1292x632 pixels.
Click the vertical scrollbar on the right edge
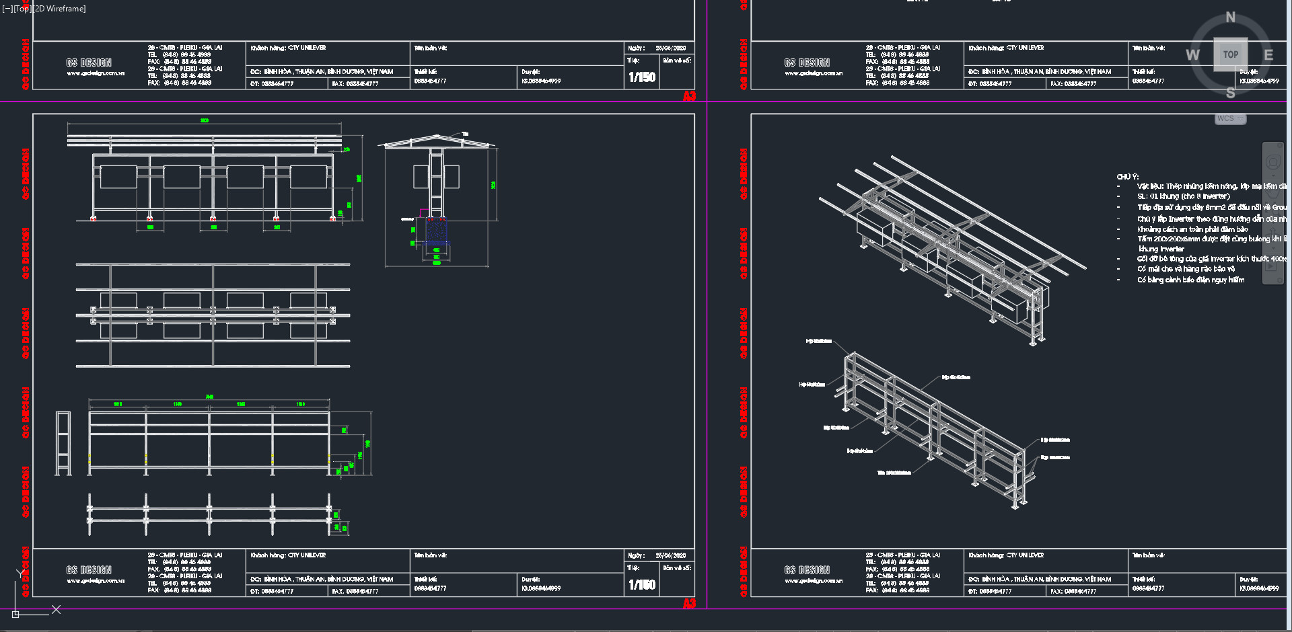click(1289, 336)
